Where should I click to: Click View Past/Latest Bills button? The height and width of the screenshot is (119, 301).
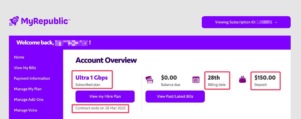175,96
